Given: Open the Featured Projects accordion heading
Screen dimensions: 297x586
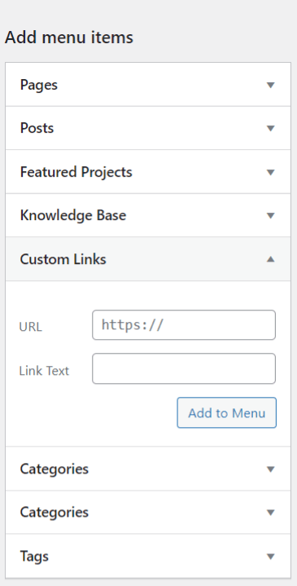Looking at the screenshot, I should (x=76, y=172).
